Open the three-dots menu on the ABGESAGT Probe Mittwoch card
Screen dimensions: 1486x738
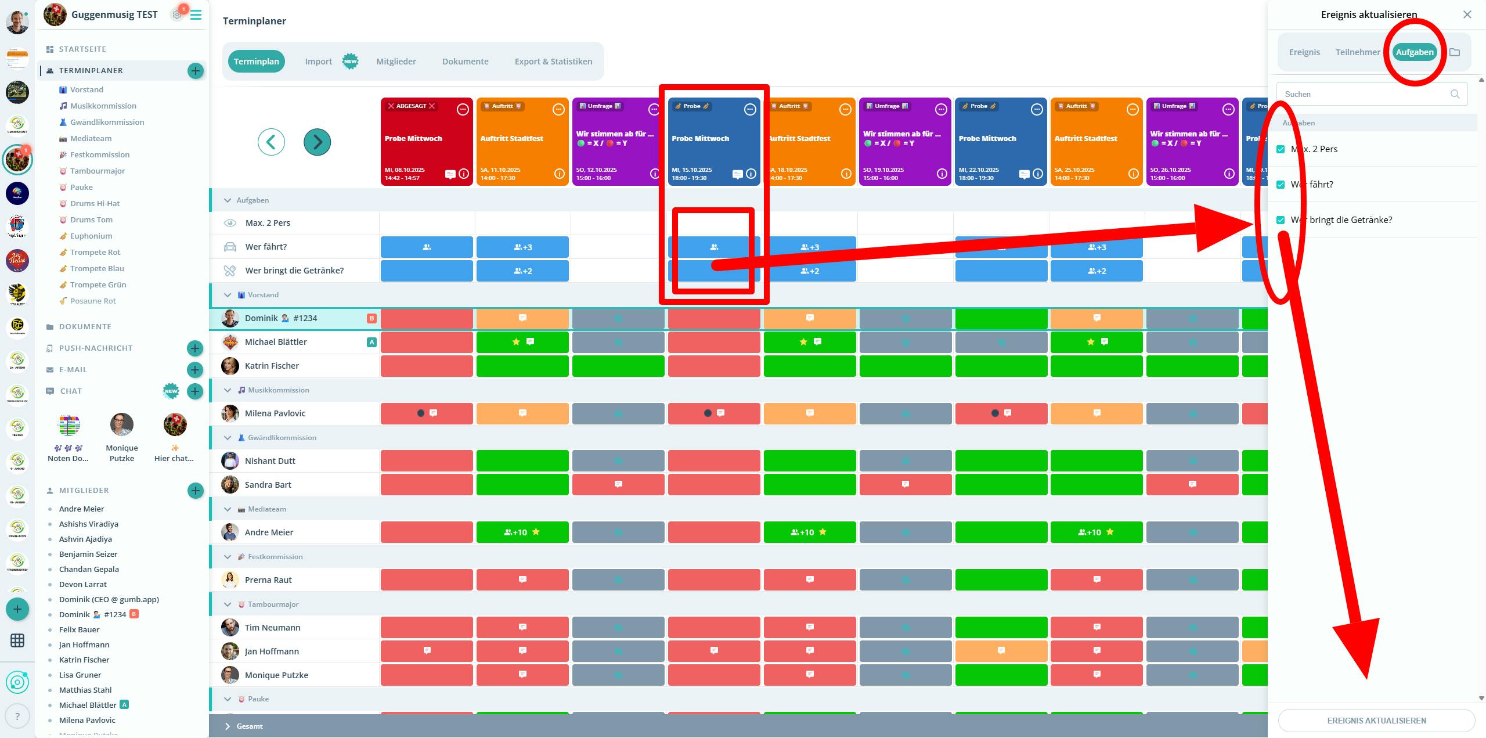pos(463,109)
